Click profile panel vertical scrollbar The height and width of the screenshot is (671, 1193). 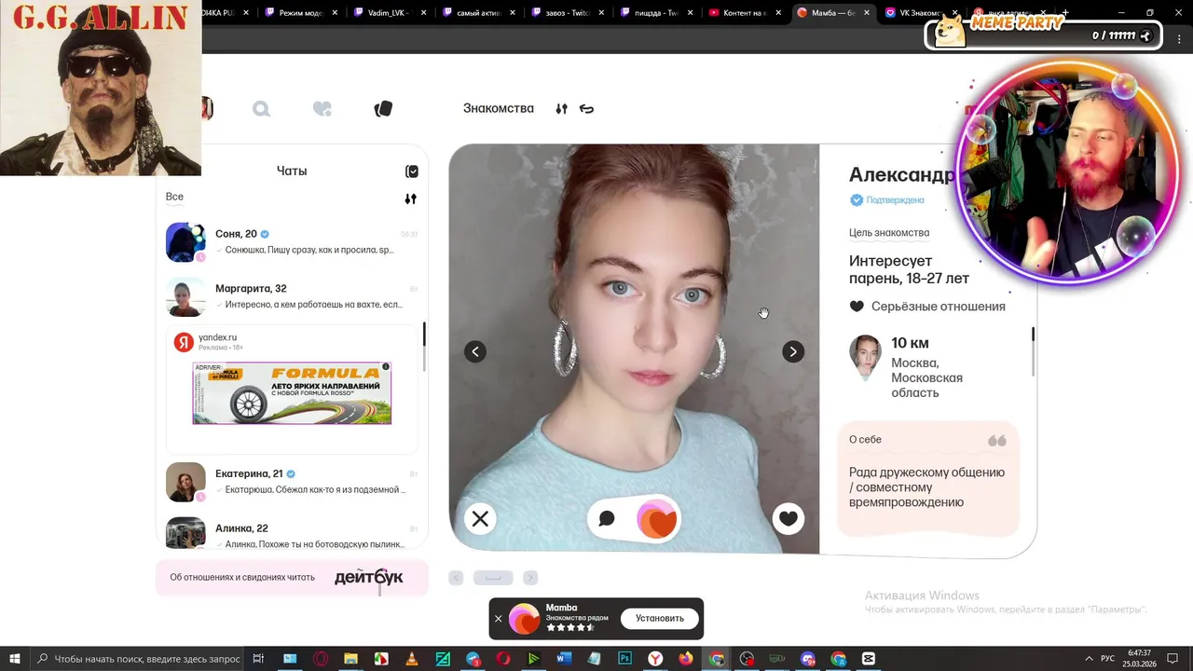point(1033,350)
